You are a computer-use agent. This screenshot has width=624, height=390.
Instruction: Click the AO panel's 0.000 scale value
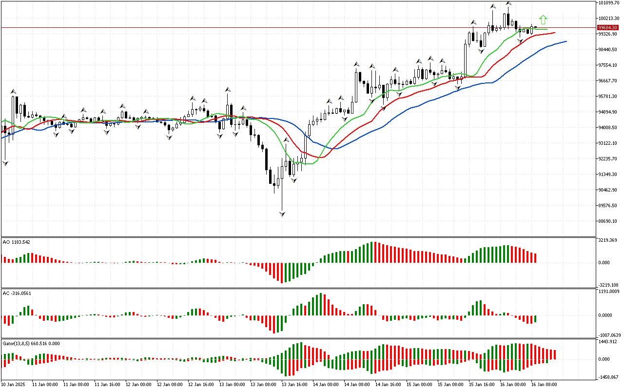tap(604, 263)
